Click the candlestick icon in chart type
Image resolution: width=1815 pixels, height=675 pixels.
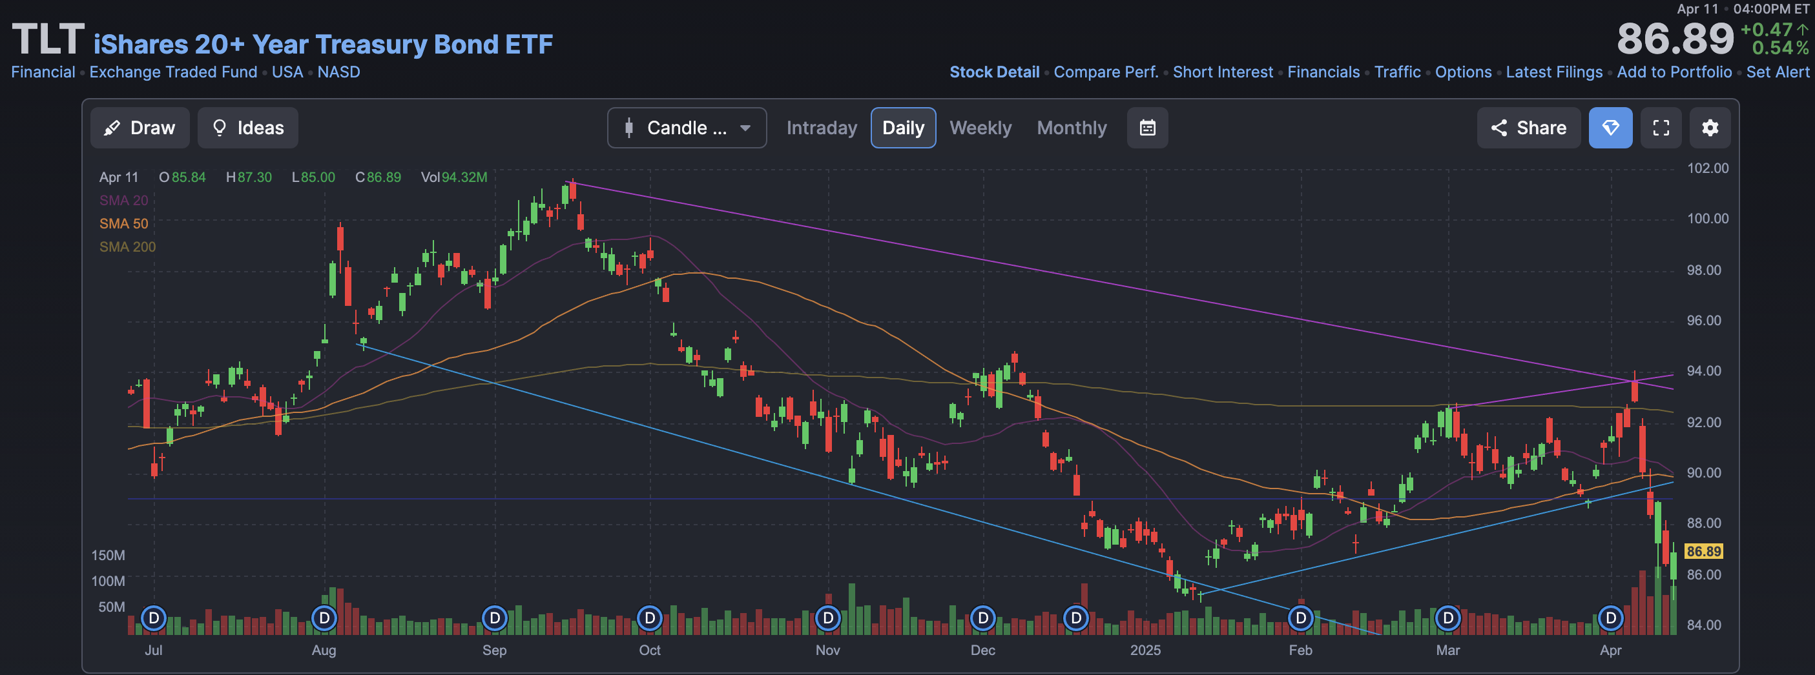(628, 128)
